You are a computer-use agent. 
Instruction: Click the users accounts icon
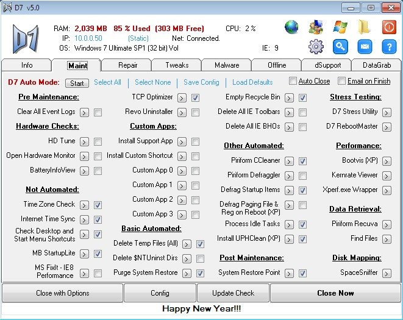point(316,27)
